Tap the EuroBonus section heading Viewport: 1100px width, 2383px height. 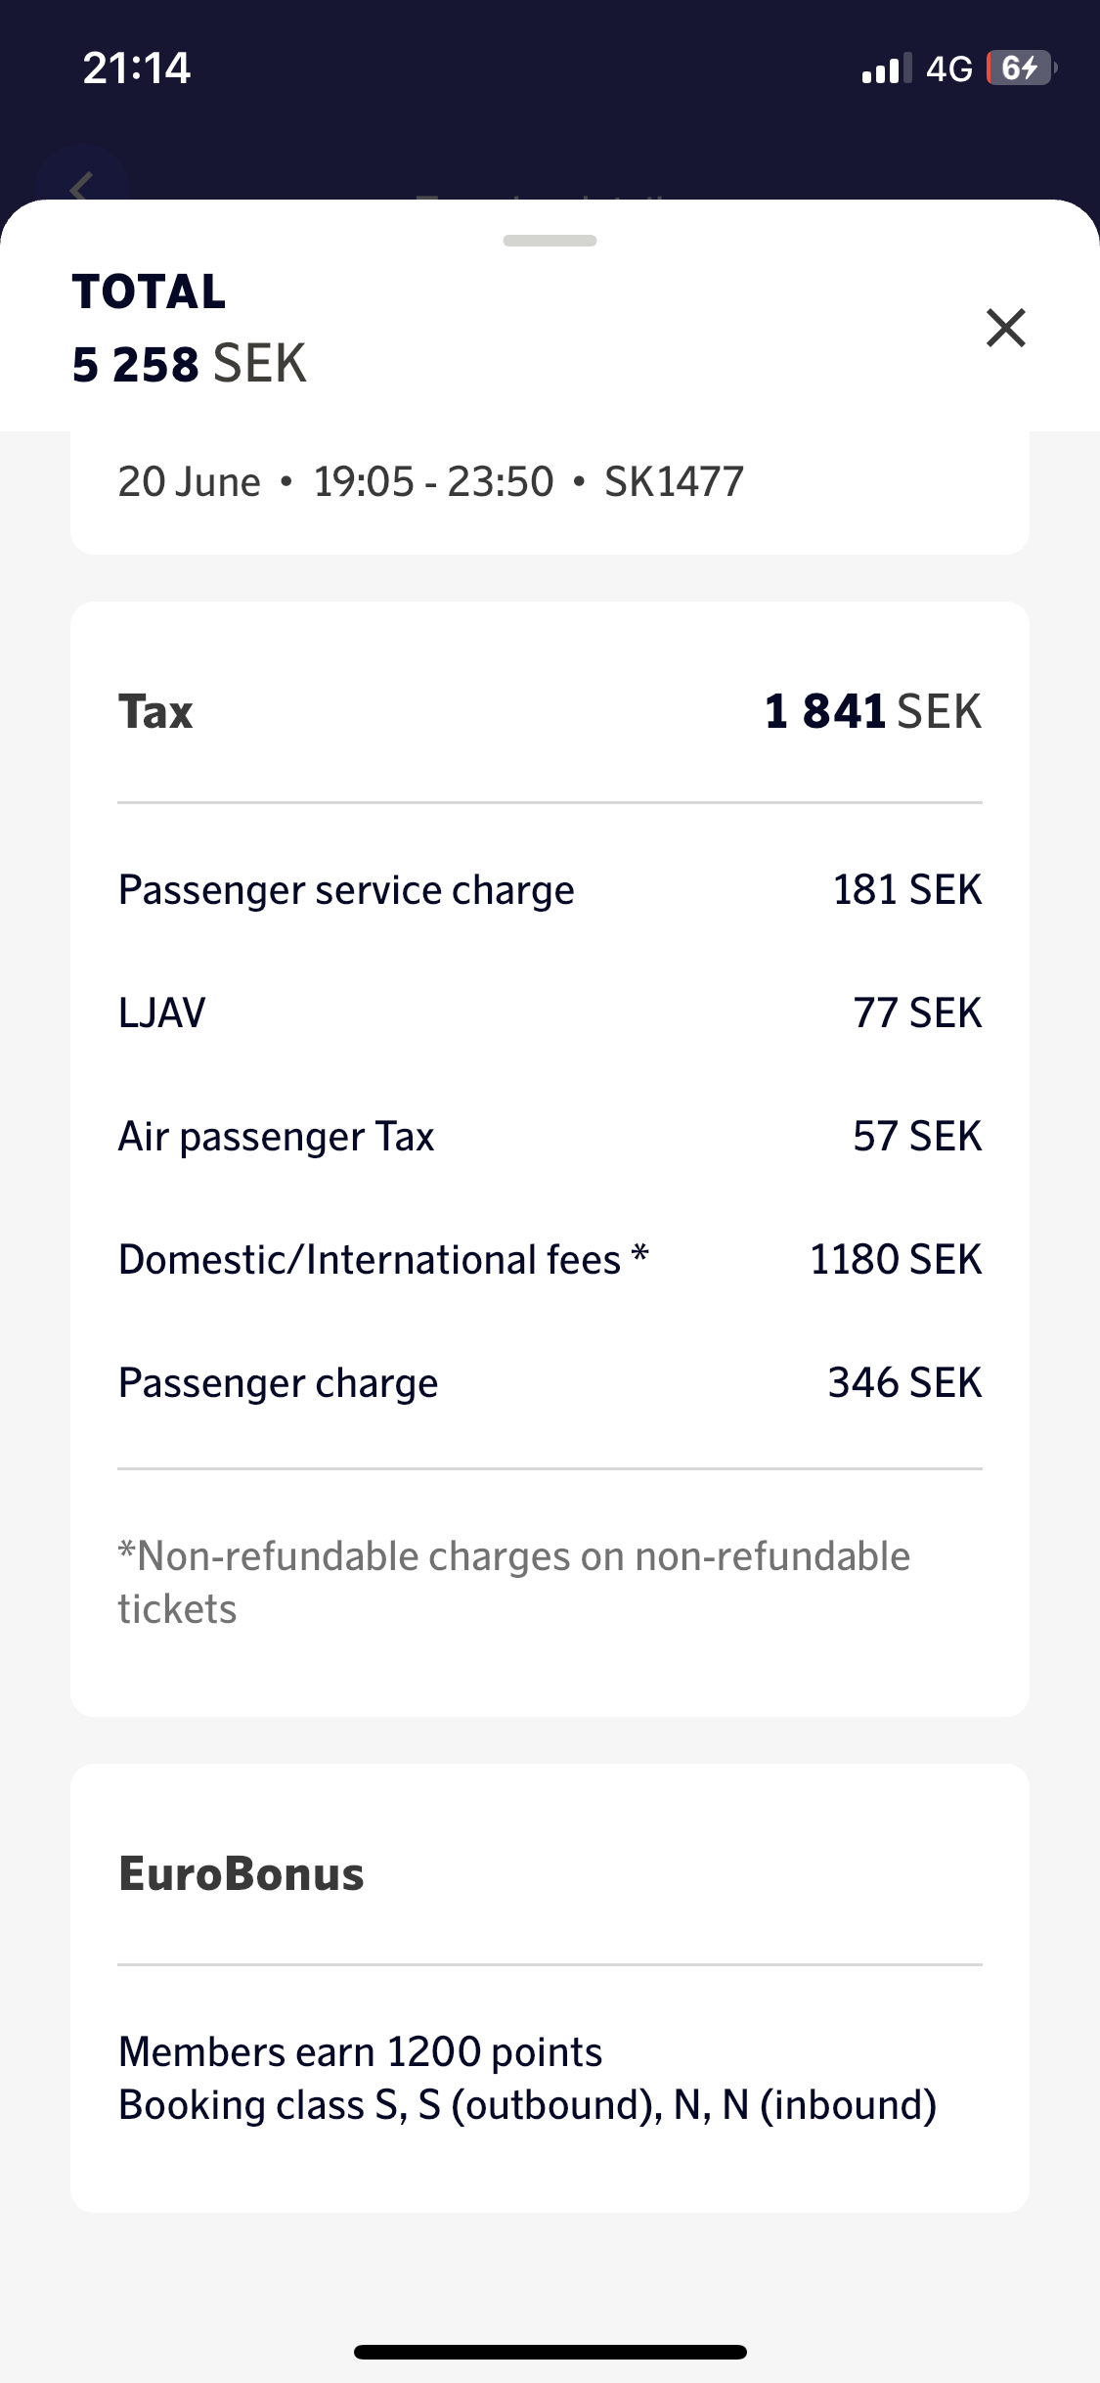click(241, 1874)
